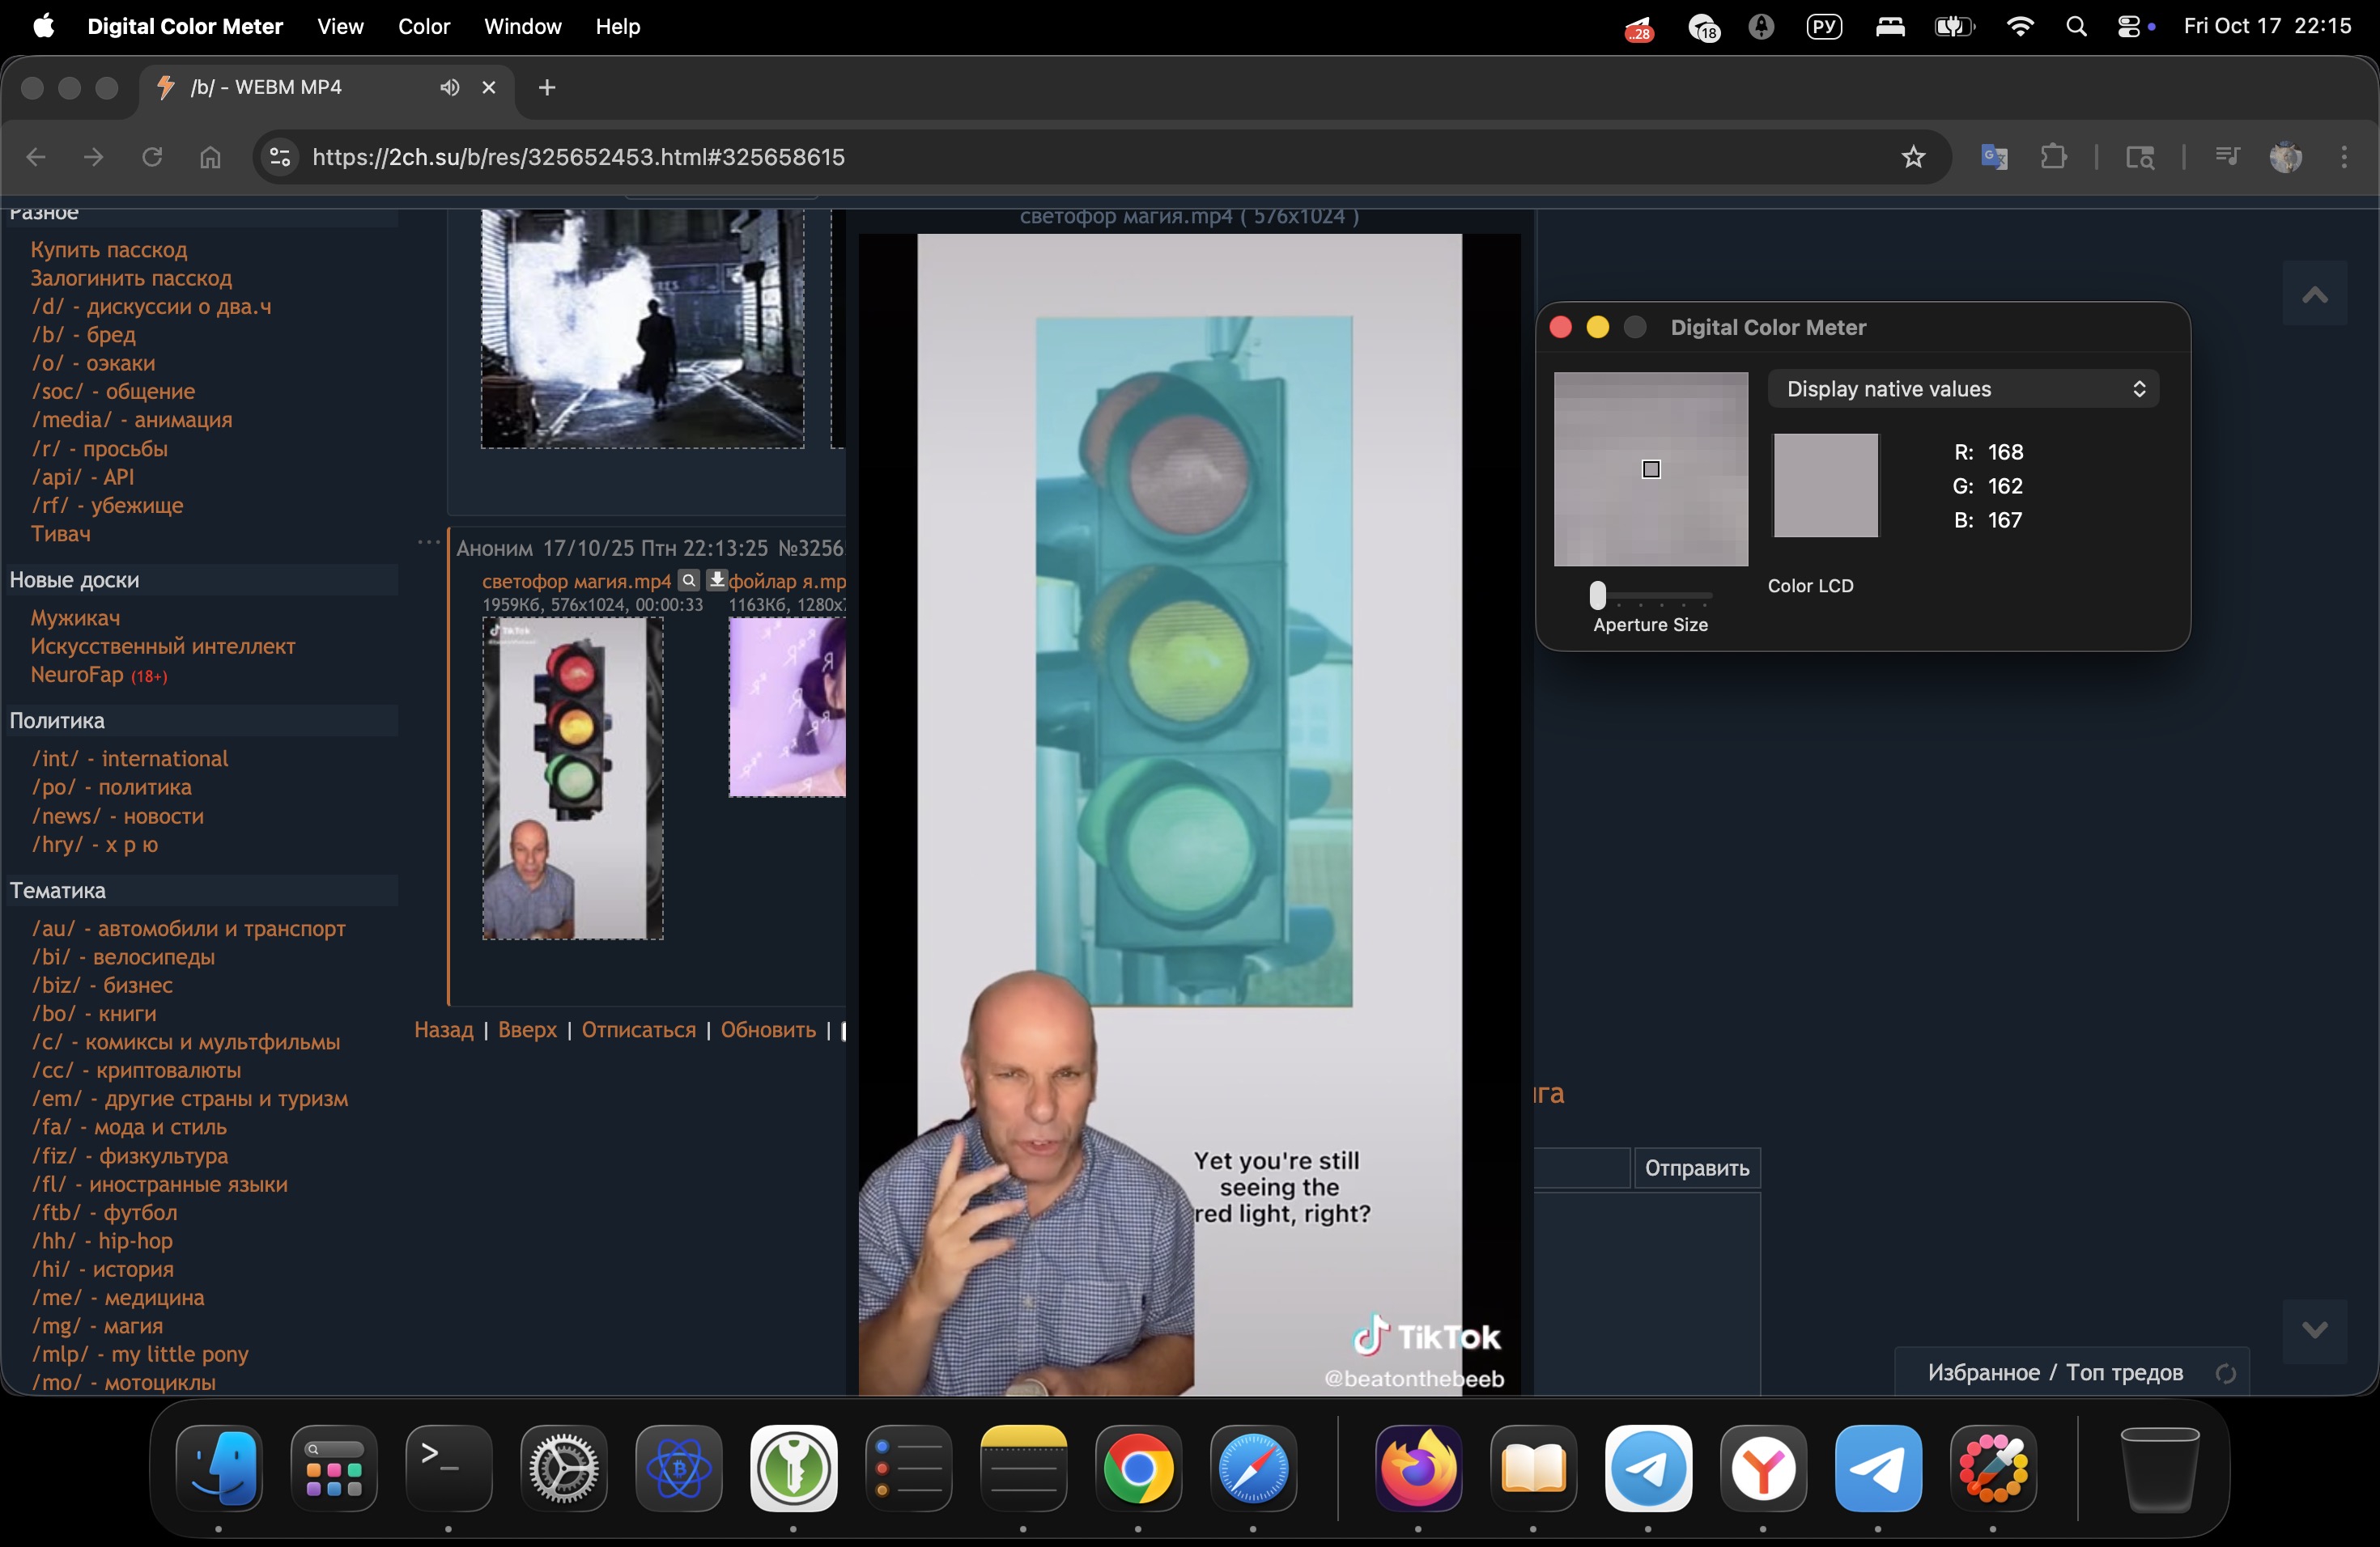The height and width of the screenshot is (1547, 2380).
Task: Open the Color menu in the menu bar
Action: (x=424, y=27)
